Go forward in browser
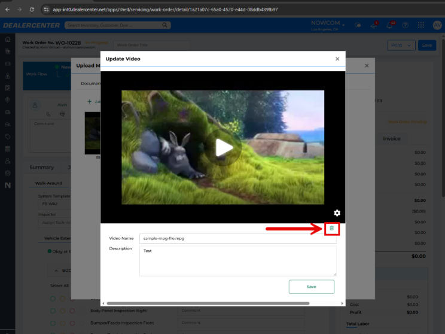Image resolution: width=445 pixels, height=334 pixels. click(x=19, y=10)
